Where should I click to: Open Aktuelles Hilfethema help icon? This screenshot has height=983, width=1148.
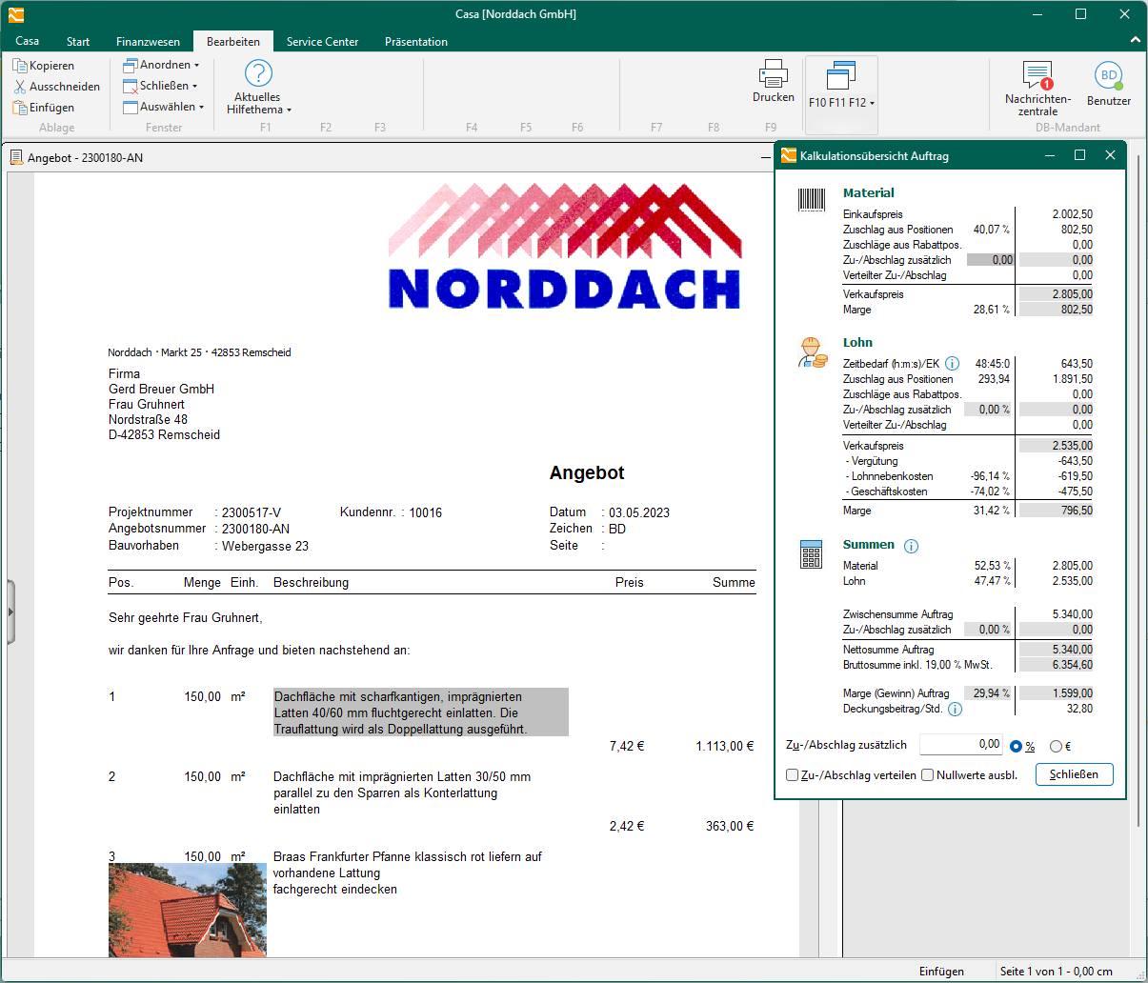pos(258,74)
